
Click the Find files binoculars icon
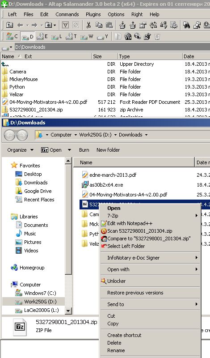[186, 25]
